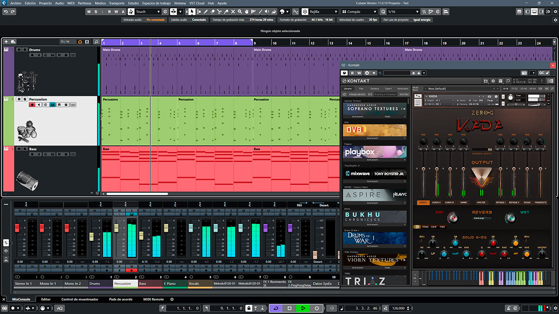
Task: Select the Object Selection arrow tool
Action: pos(191,12)
